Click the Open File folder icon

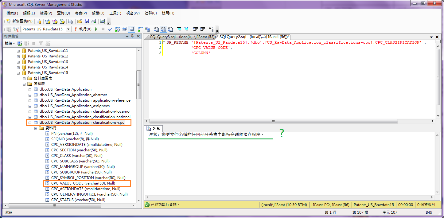(x=80, y=21)
